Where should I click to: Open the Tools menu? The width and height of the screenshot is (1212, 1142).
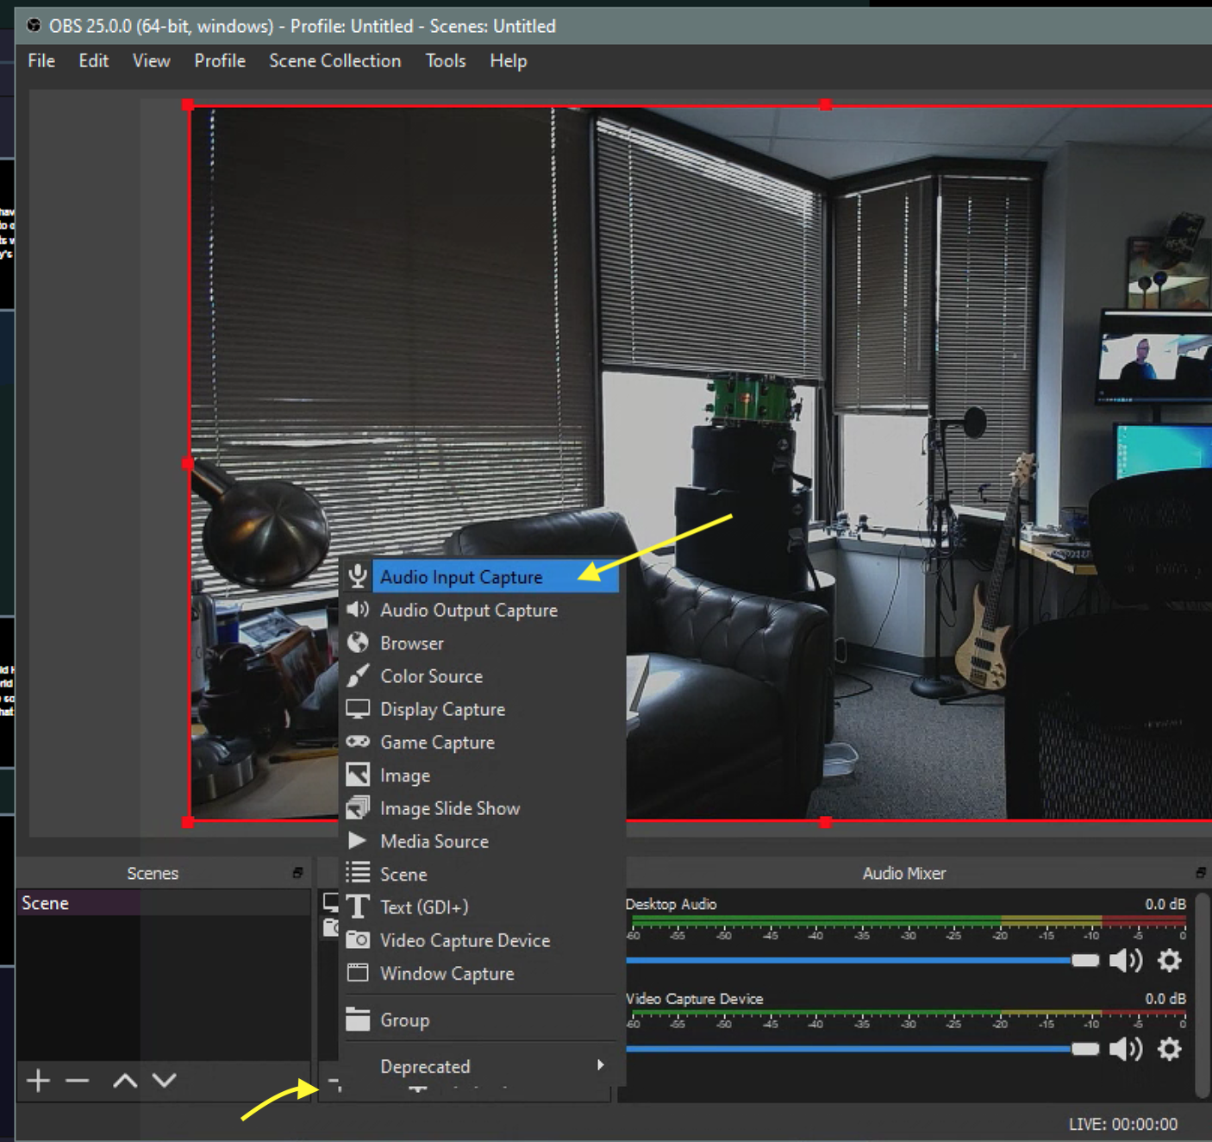coord(445,61)
